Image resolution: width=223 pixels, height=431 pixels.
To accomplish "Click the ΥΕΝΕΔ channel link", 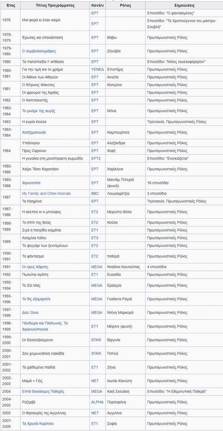I will pyautogui.click(x=97, y=69).
